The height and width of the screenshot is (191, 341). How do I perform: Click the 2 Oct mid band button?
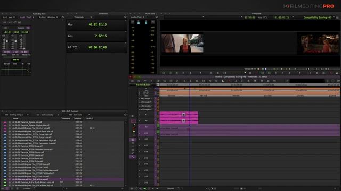(x=15, y=52)
